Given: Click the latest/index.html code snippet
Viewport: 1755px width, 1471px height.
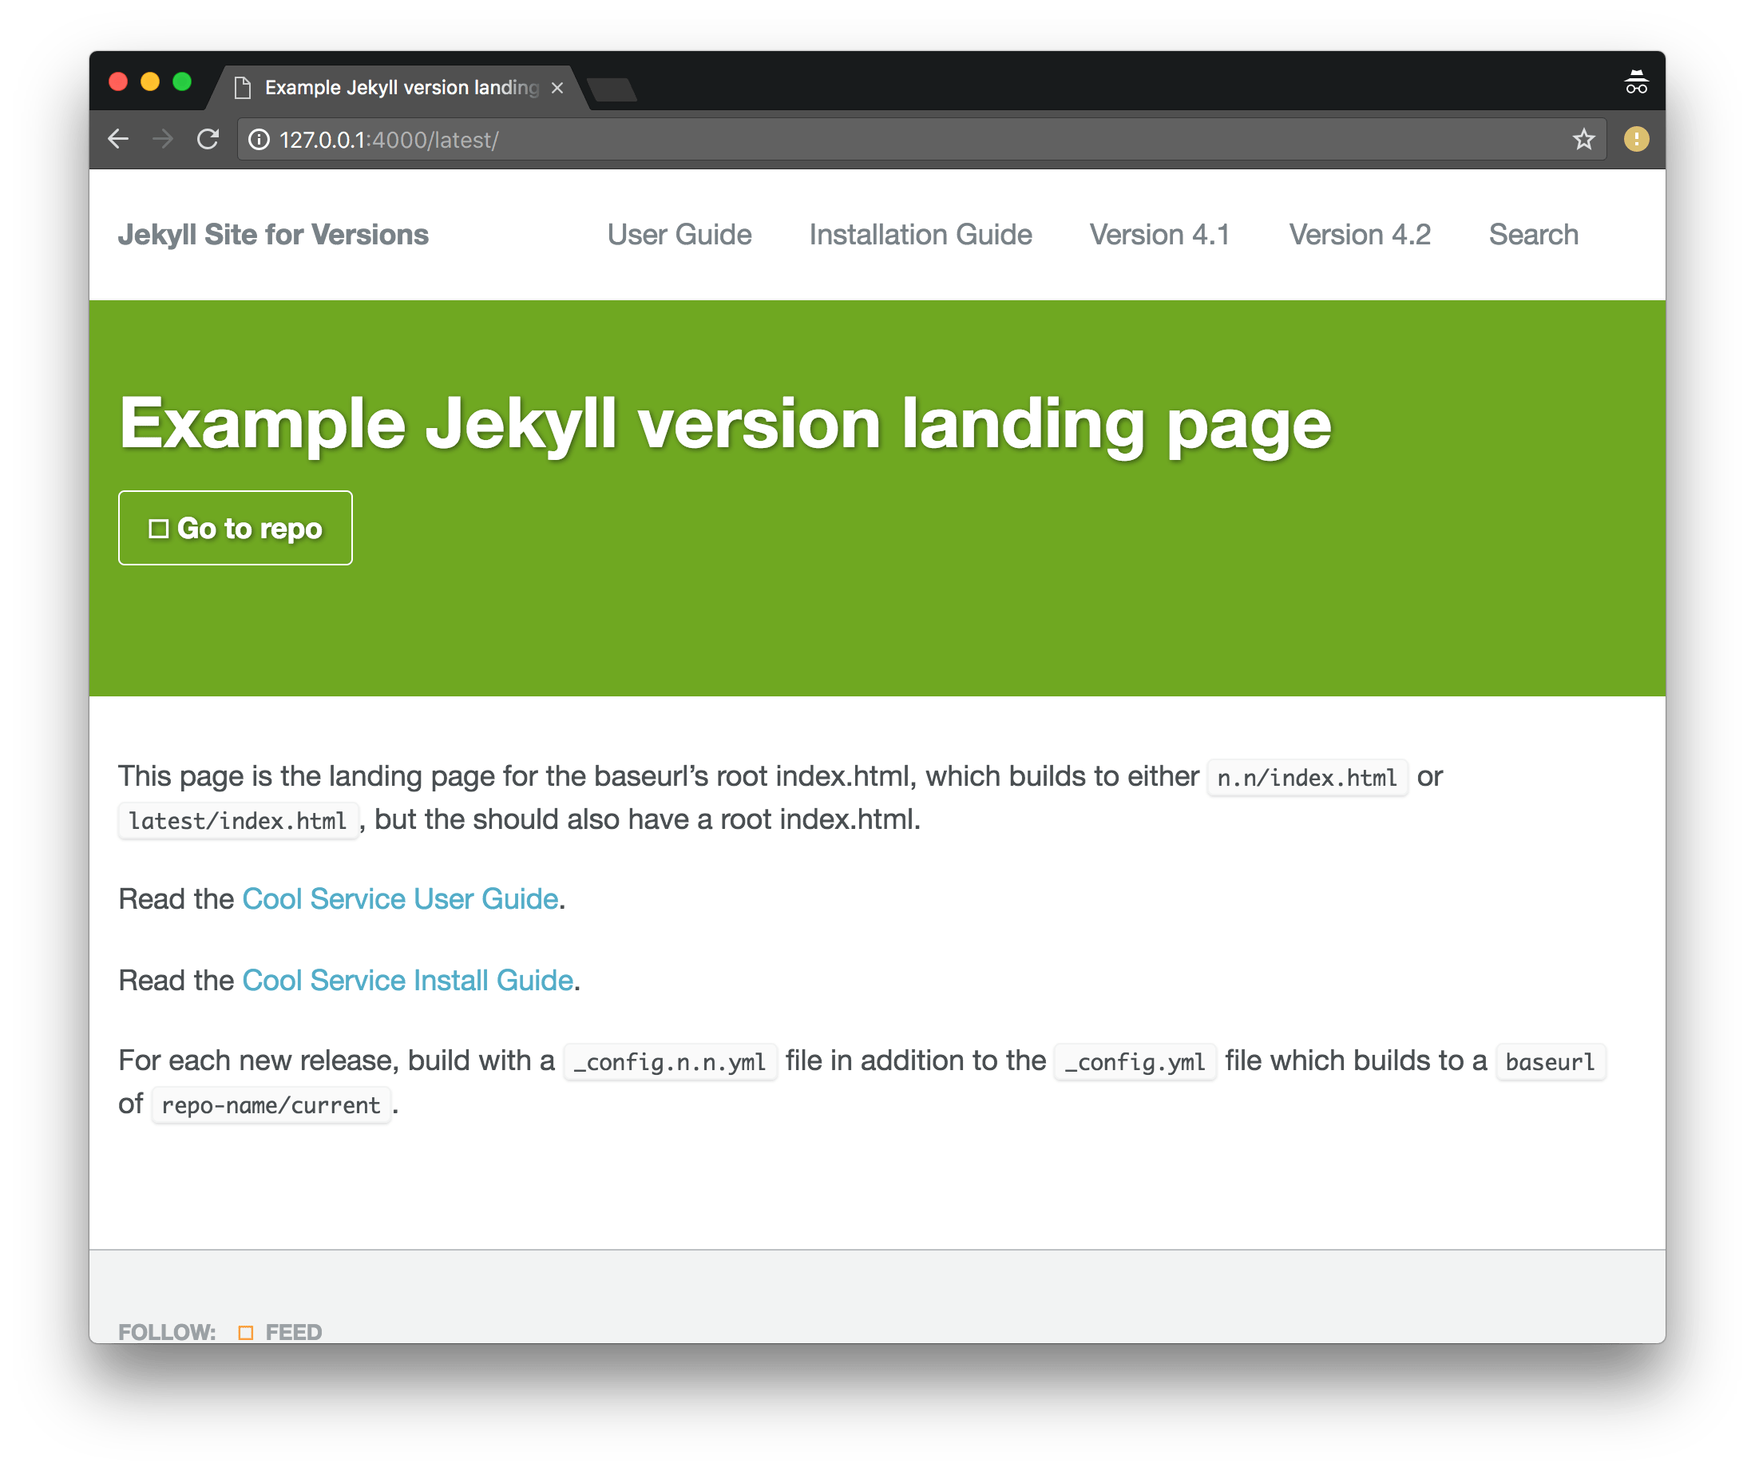Looking at the screenshot, I should (x=238, y=822).
